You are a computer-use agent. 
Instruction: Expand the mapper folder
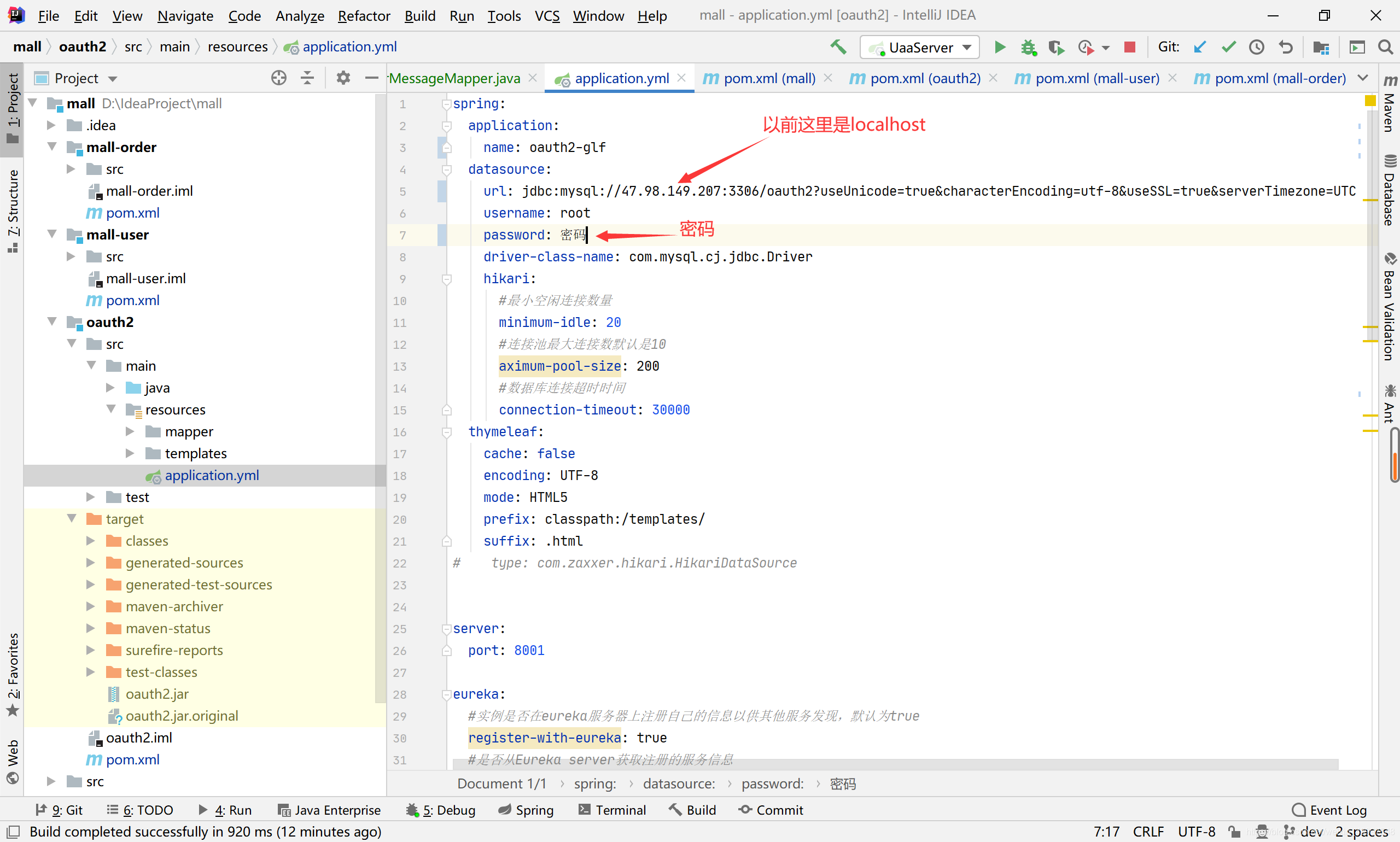(130, 432)
